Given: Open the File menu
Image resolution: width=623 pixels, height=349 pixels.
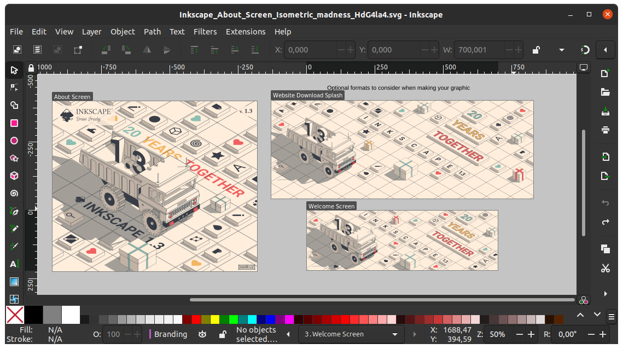Looking at the screenshot, I should 16,32.
